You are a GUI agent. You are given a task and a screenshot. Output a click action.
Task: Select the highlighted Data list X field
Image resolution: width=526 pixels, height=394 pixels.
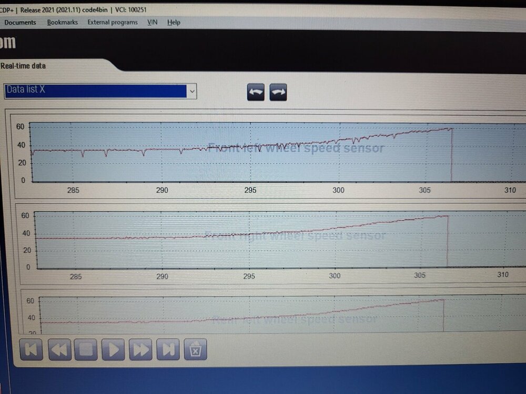tap(96, 90)
